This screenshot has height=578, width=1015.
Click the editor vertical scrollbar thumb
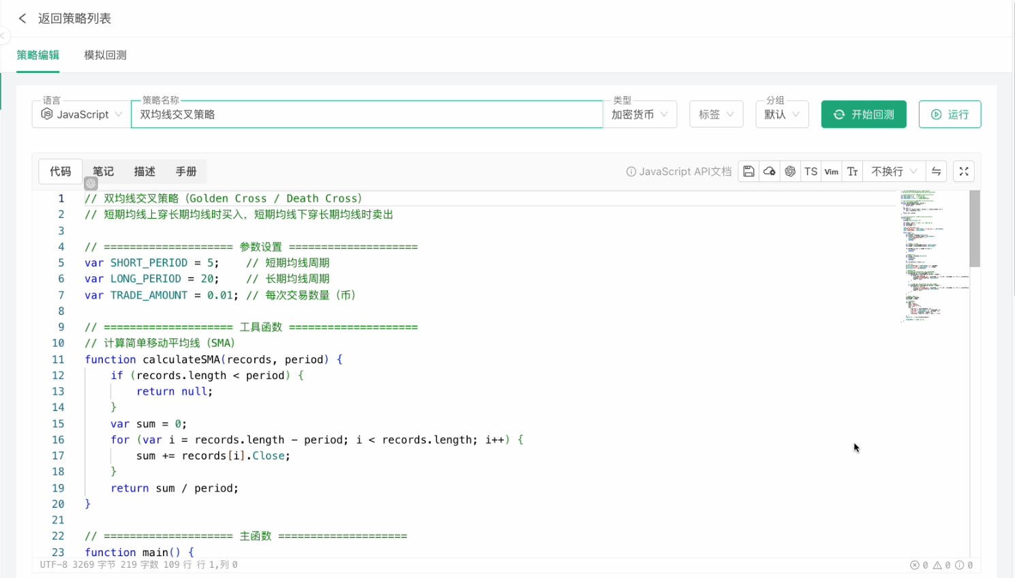[975, 228]
